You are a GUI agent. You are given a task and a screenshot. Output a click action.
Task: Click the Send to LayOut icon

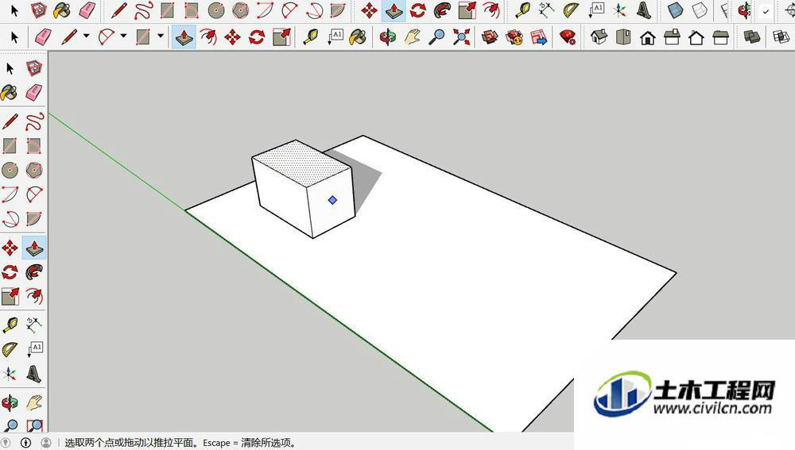(x=538, y=37)
